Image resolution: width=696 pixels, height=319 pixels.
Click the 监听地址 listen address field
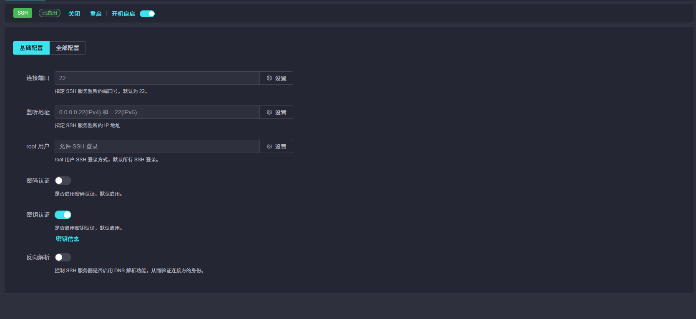pos(157,112)
